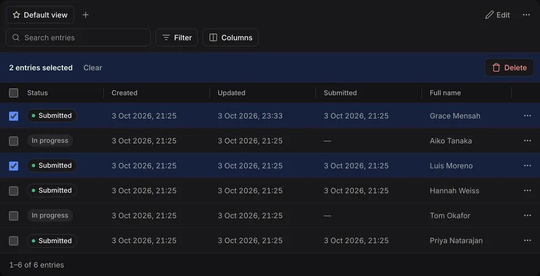Click the name Hannah Weiss
Image resolution: width=540 pixels, height=276 pixels.
pyautogui.click(x=454, y=190)
